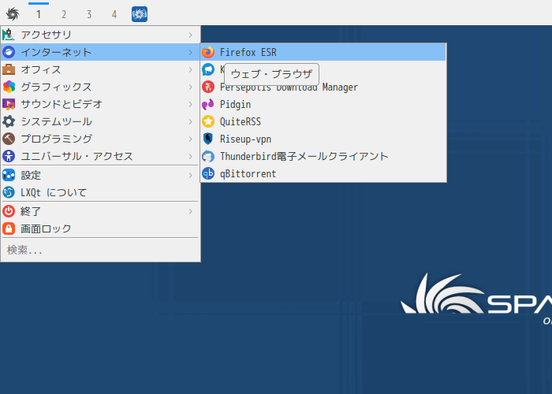Open the サウンドとビデオ menu category
552x394 pixels.
100,104
